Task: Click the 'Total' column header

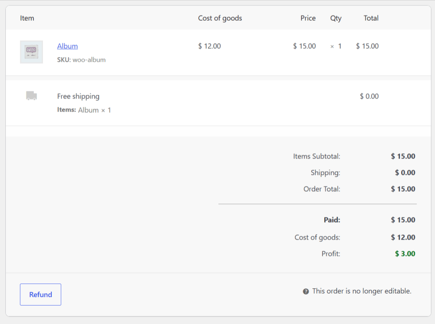Action: (x=371, y=18)
